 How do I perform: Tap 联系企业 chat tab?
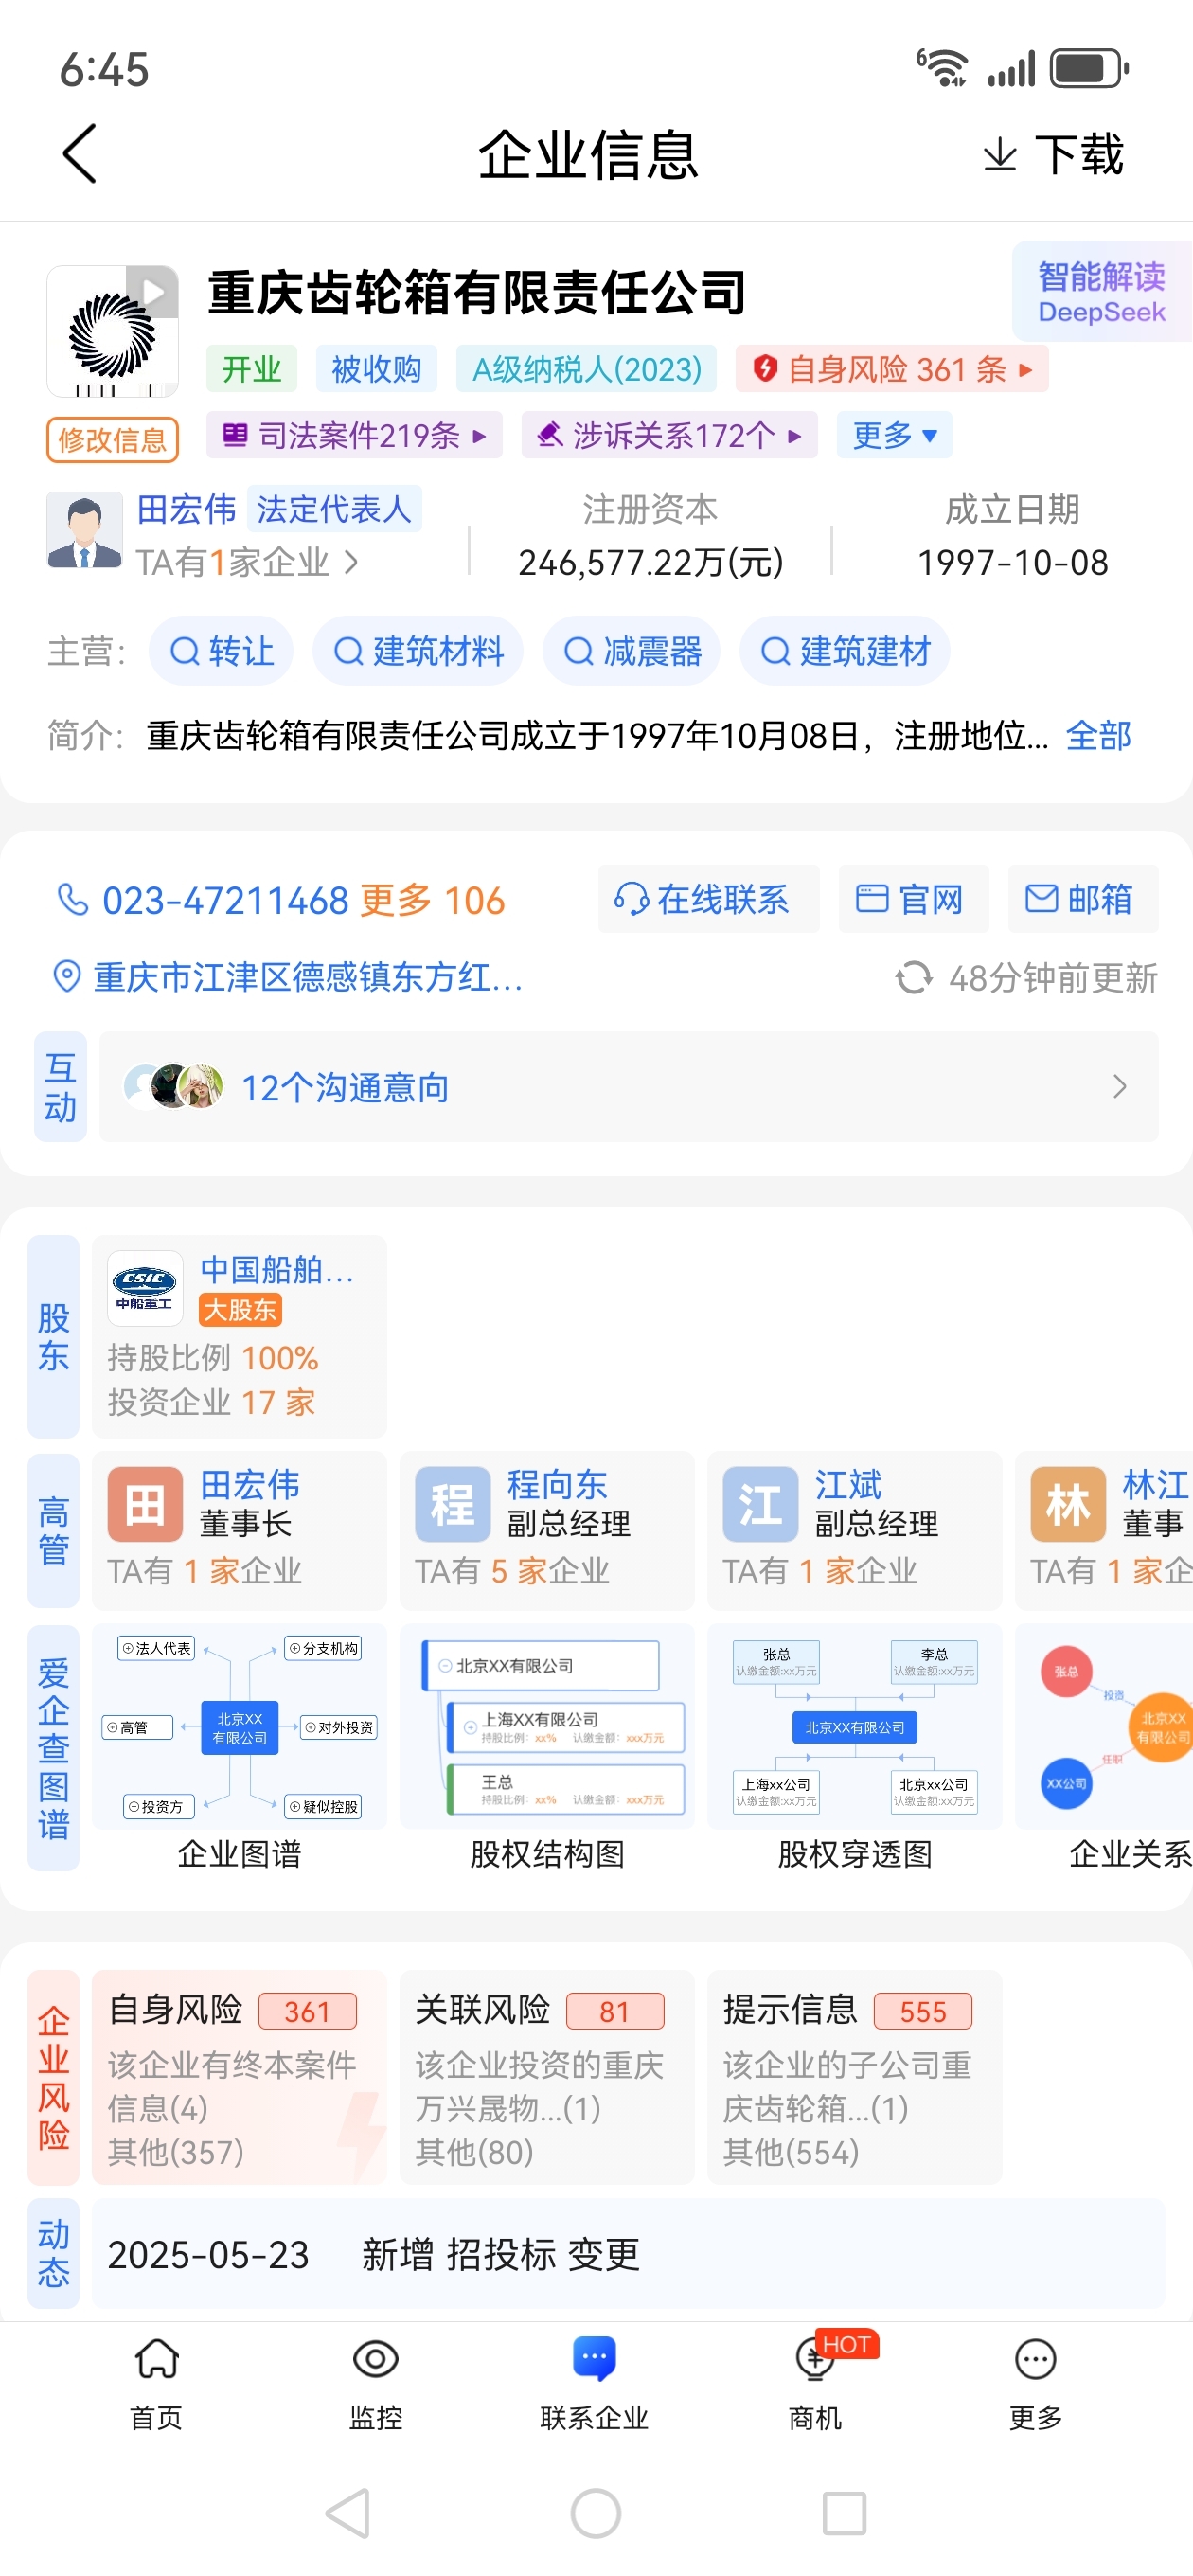[x=595, y=2384]
